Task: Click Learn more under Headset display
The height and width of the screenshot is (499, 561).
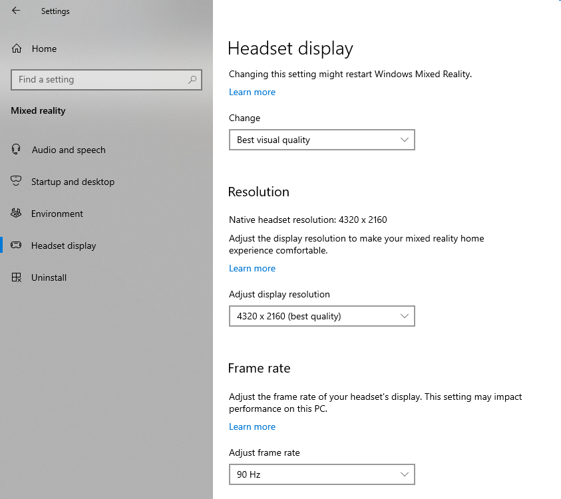Action: tap(252, 92)
